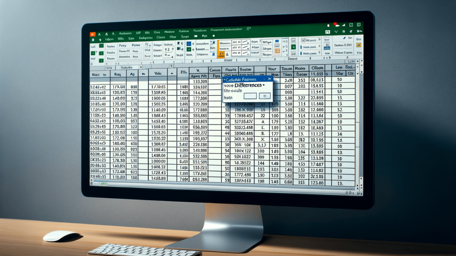Image resolution: width=456 pixels, height=256 pixels.
Task: Open the 'Moasure' title bar item
Action: (170, 32)
